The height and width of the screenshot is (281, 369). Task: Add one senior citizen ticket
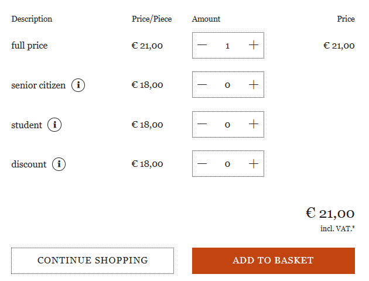[x=253, y=85]
